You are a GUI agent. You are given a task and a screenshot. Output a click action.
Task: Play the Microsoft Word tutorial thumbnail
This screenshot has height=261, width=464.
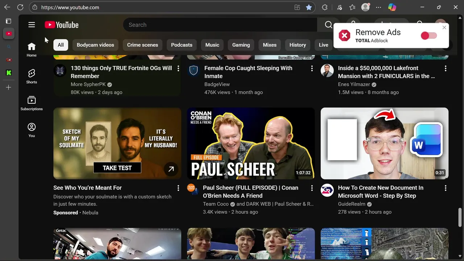point(385,143)
